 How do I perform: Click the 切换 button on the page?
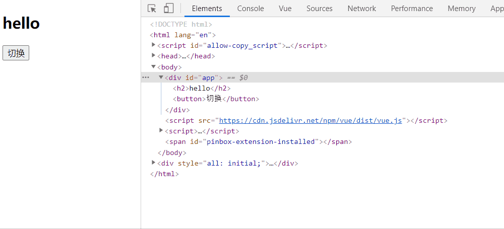pyautogui.click(x=16, y=53)
